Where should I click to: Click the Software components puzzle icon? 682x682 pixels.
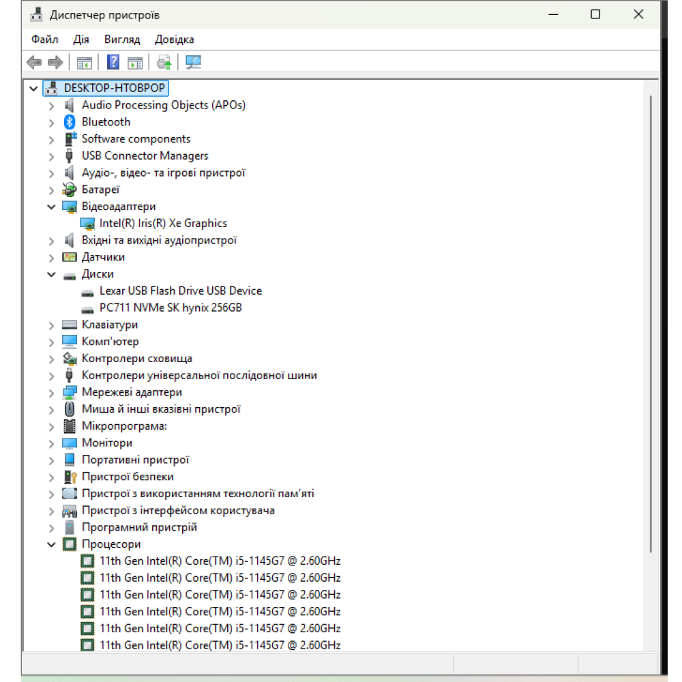(70, 138)
